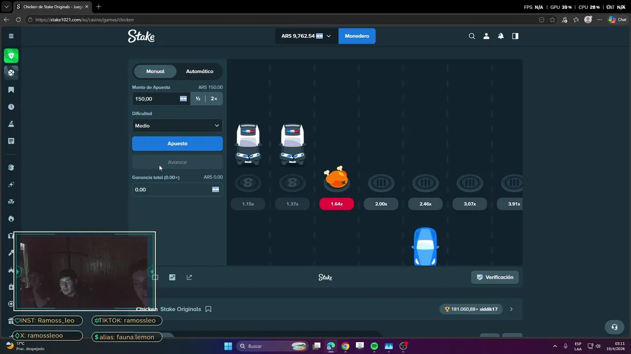Screen dimensions: 631x354
Task: Open the 777 Slots icon in sidebar
Action: [x=11, y=202]
